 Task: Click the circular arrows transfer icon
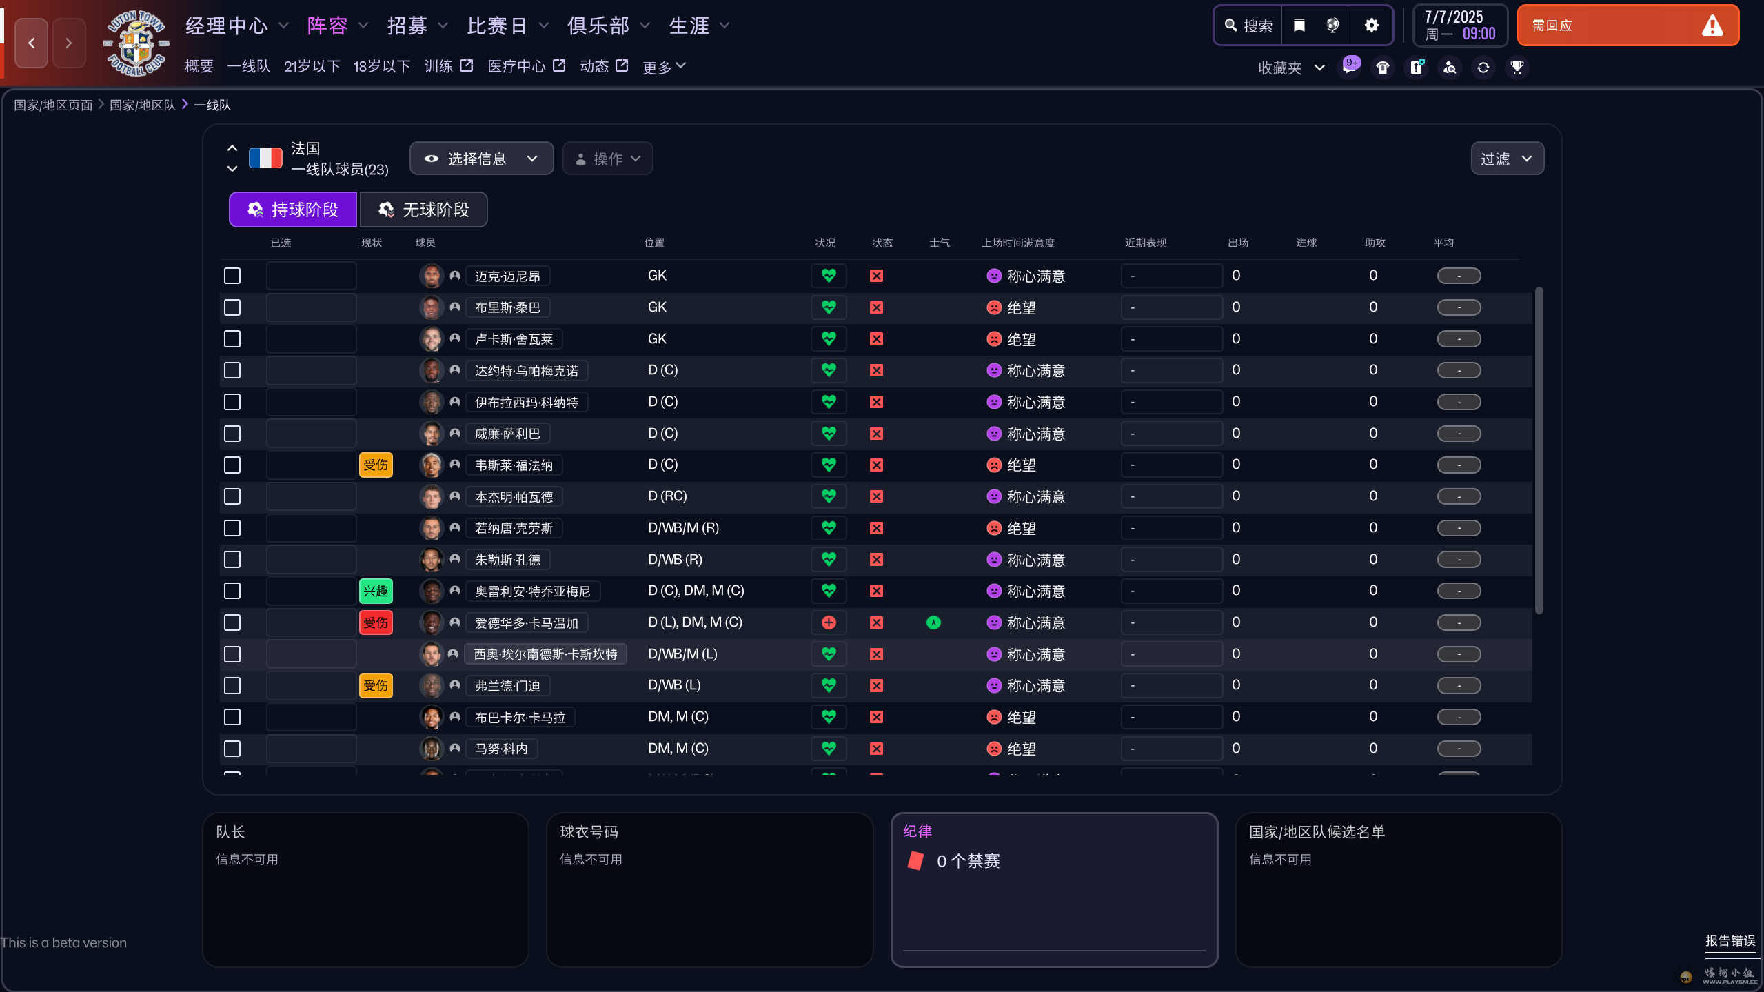tap(1483, 68)
